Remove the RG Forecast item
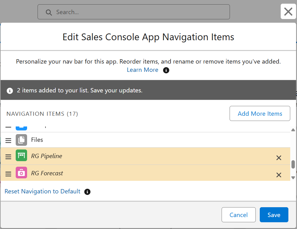 click(279, 175)
